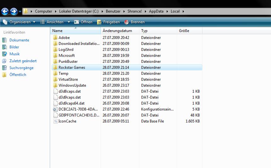
Task: Click the Dokumente sidebar icon
Action: click(4, 40)
